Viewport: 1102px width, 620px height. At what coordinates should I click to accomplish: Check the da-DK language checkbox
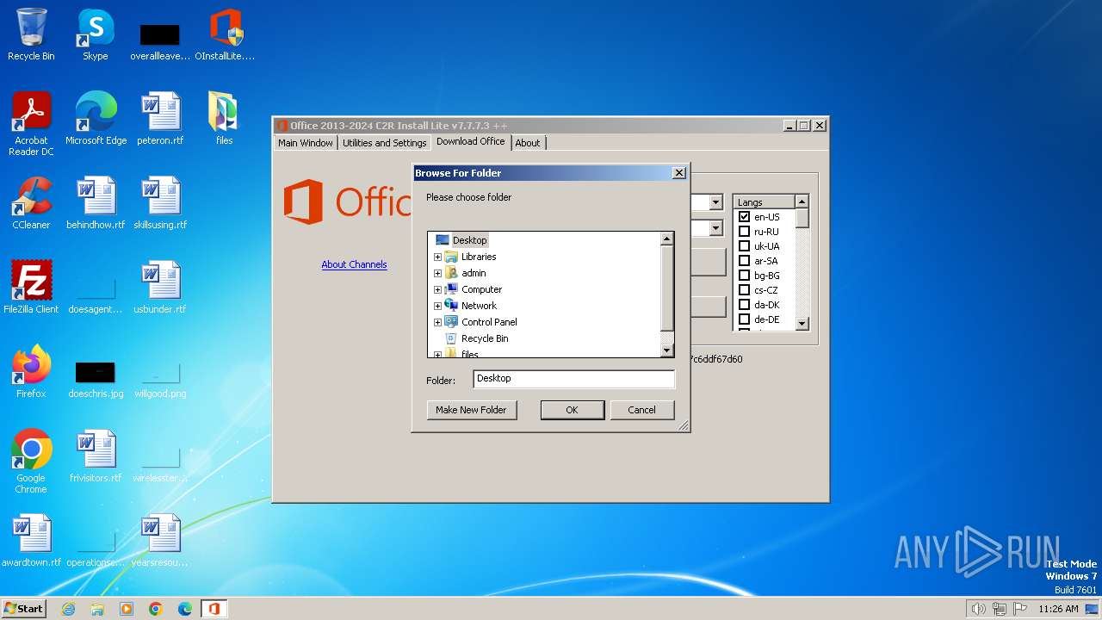(x=745, y=305)
